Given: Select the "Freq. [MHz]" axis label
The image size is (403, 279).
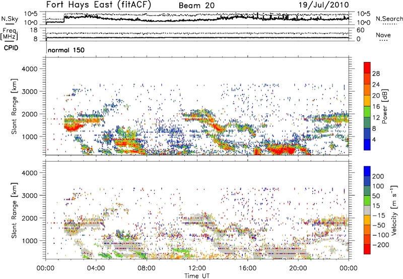Looking at the screenshot, I should click(x=9, y=34).
